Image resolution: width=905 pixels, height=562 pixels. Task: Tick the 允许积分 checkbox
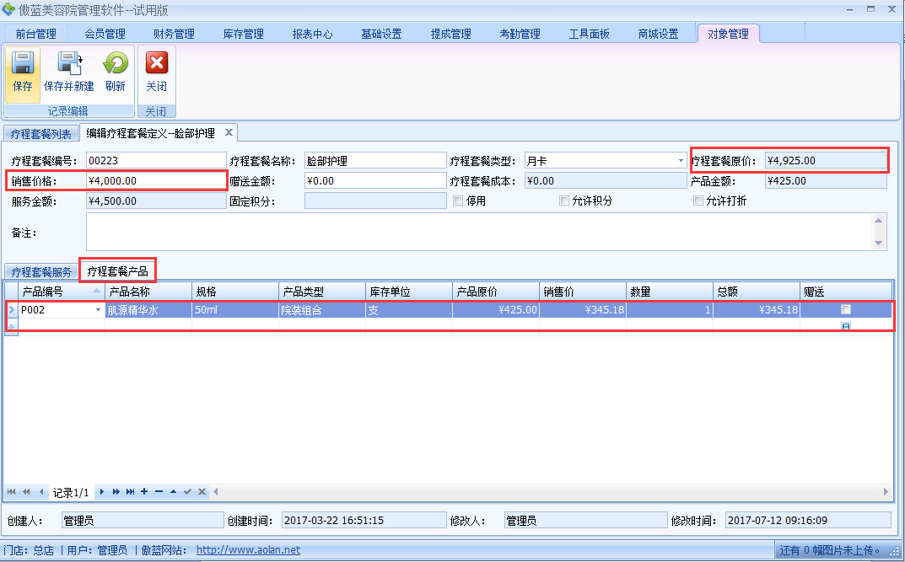[x=564, y=201]
